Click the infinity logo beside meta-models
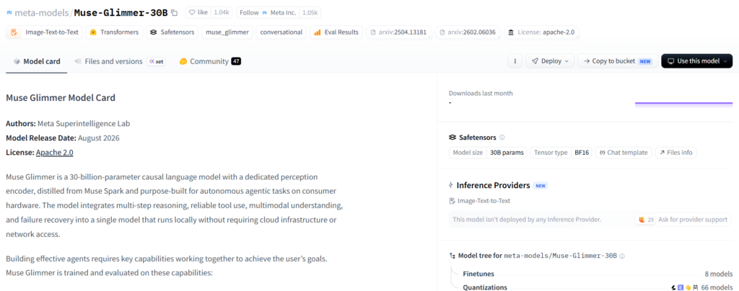The image size is (739, 291). (x=9, y=13)
